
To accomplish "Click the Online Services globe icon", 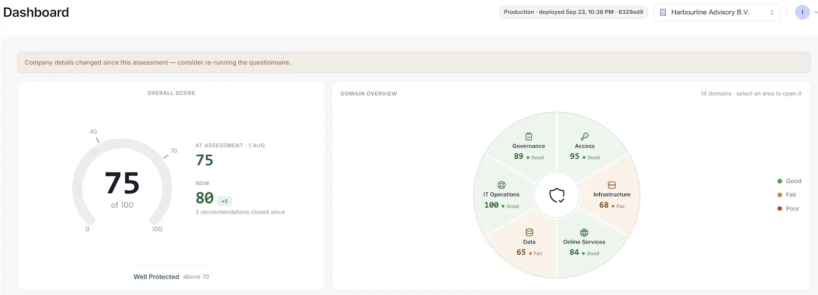I will (584, 232).
